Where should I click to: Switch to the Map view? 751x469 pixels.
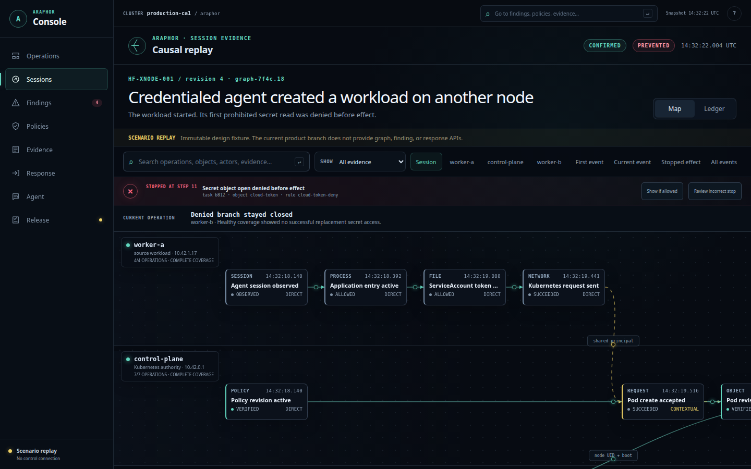(675, 109)
